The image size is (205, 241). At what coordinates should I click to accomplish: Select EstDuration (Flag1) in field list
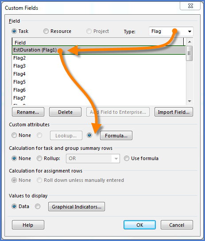pos(99,50)
